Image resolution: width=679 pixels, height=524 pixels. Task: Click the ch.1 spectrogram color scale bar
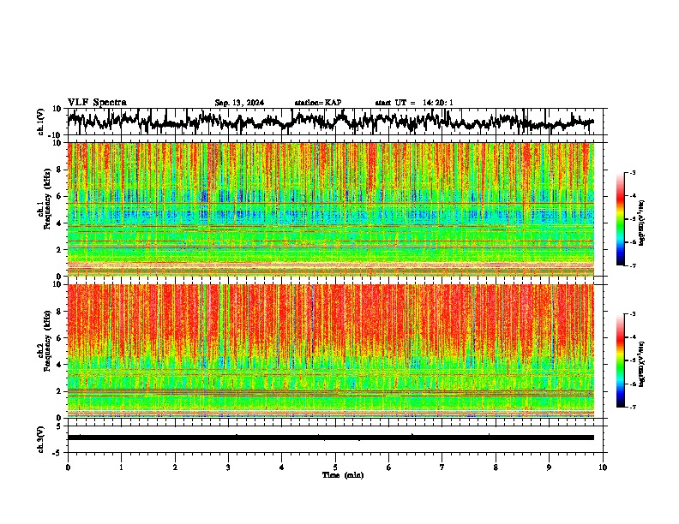pos(621,219)
